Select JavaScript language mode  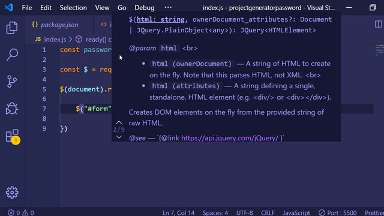(296, 212)
